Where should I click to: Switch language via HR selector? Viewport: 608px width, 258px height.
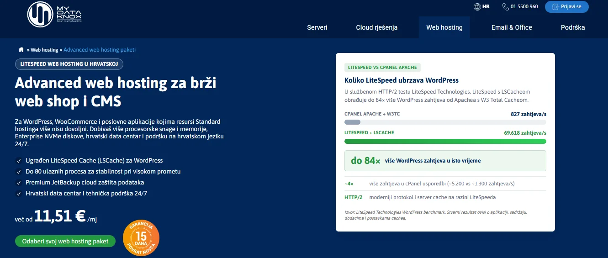(481, 7)
